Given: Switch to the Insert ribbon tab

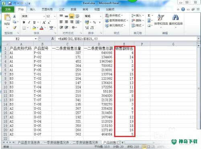Looking at the screenshot, I should pos(32,9).
